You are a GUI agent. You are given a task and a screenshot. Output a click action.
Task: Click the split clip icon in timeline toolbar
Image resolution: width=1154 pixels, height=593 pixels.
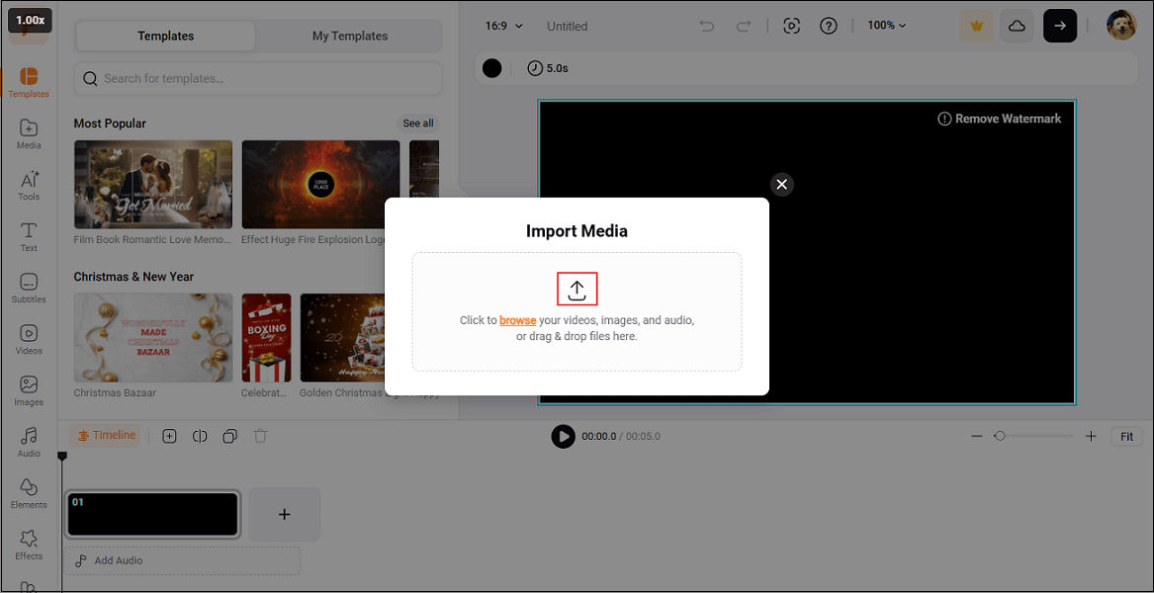(x=200, y=436)
